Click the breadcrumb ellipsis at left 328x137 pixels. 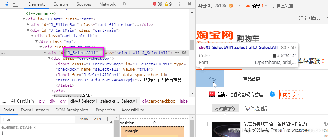[x=4, y=101]
